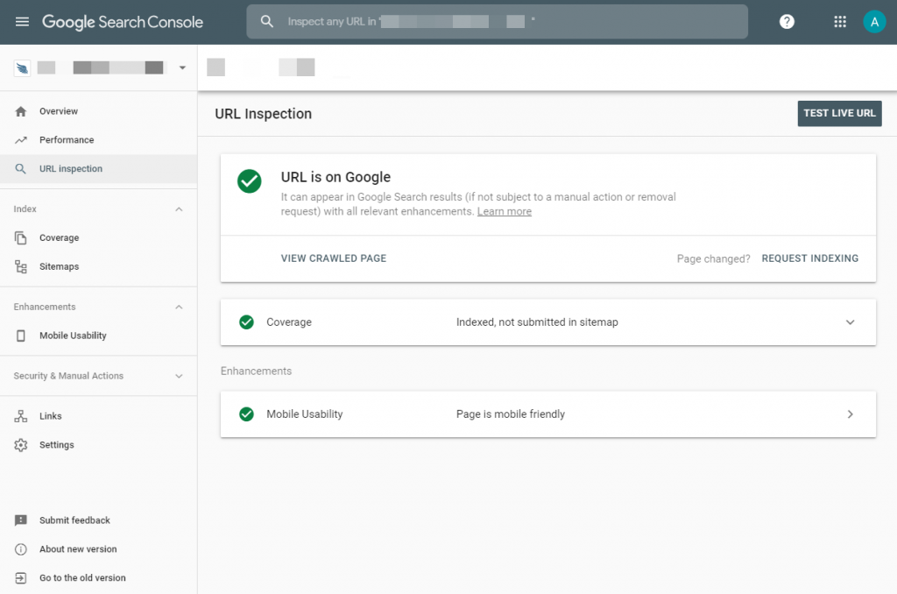Open the navigation hamburger menu
The width and height of the screenshot is (897, 594).
point(22,21)
